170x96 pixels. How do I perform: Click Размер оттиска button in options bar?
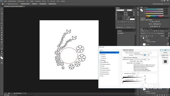[x=52, y=4]
